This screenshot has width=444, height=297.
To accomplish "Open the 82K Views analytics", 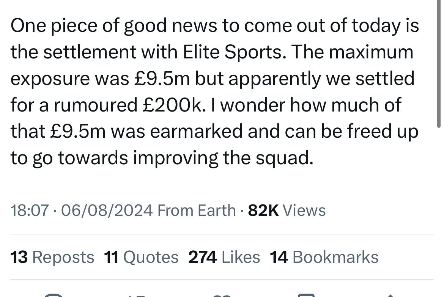I will 287,210.
